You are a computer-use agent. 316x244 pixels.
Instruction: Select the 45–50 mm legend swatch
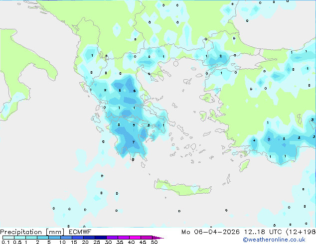tap(147, 238)
